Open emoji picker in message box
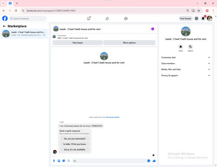217x167 pixels. point(148,161)
